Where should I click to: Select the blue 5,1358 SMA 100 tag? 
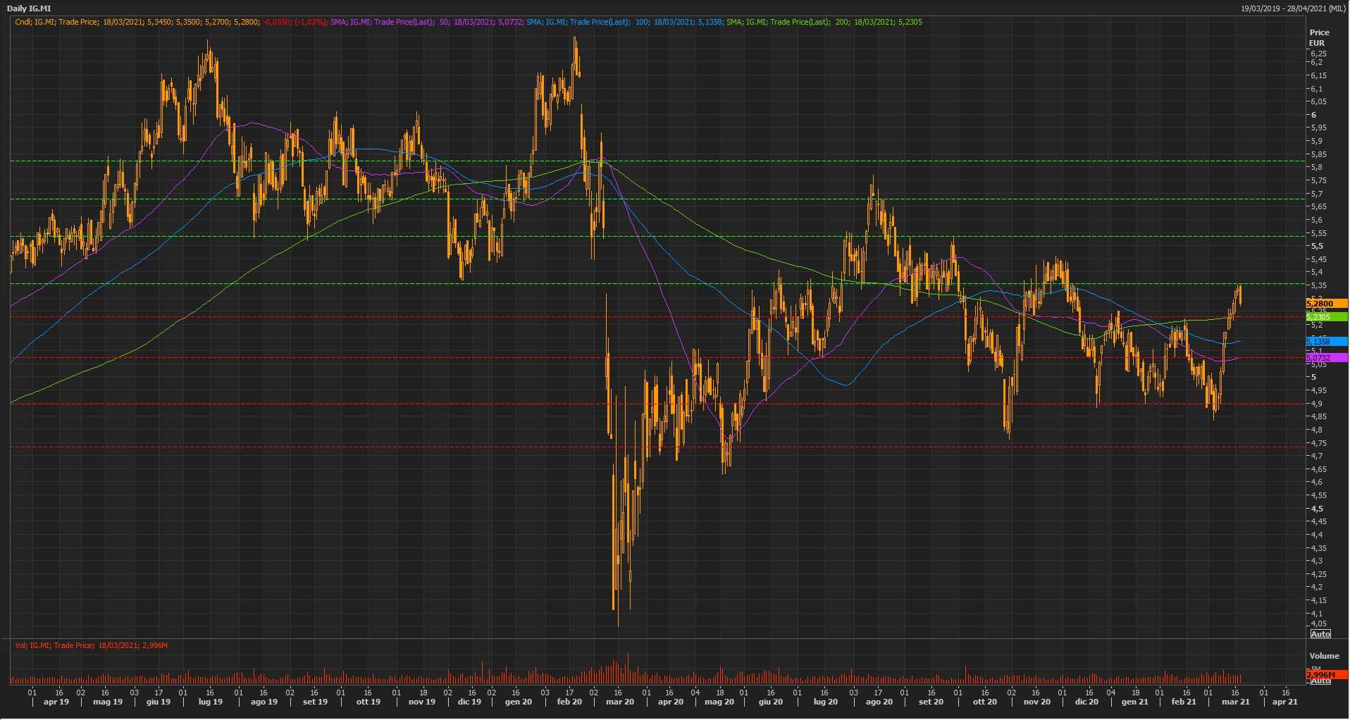point(1326,342)
